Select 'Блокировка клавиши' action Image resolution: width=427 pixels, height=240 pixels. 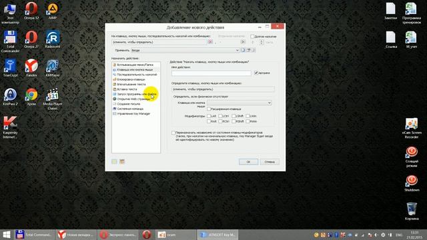(x=129, y=79)
